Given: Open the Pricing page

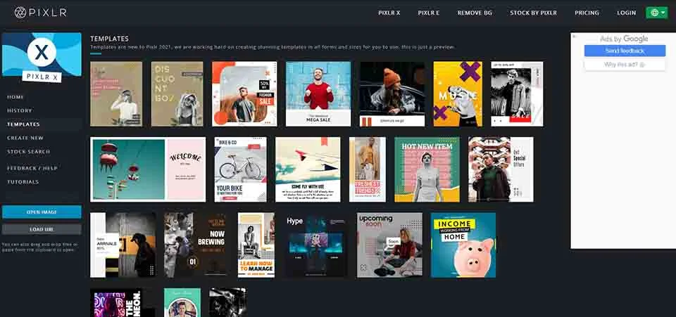Looking at the screenshot, I should (x=587, y=13).
